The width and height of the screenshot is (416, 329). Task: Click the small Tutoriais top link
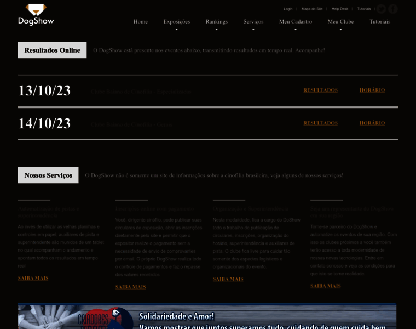point(364,9)
